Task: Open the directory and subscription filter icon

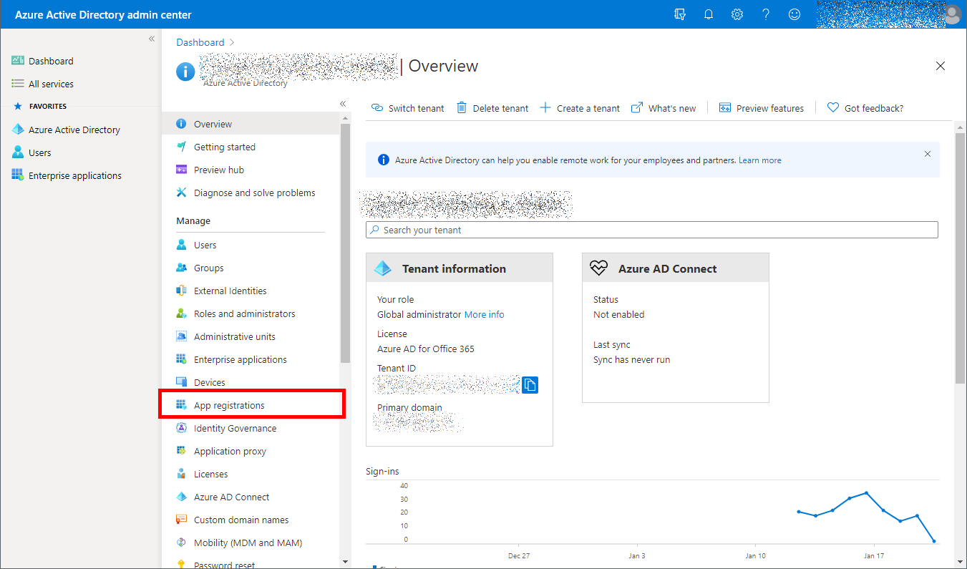Action: (680, 14)
